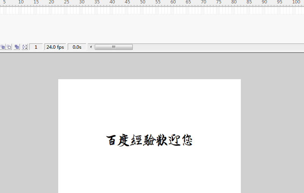Image resolution: width=304 pixels, height=193 pixels.
Task: Click frame 60 on timeline ruler
Action: 173,2
